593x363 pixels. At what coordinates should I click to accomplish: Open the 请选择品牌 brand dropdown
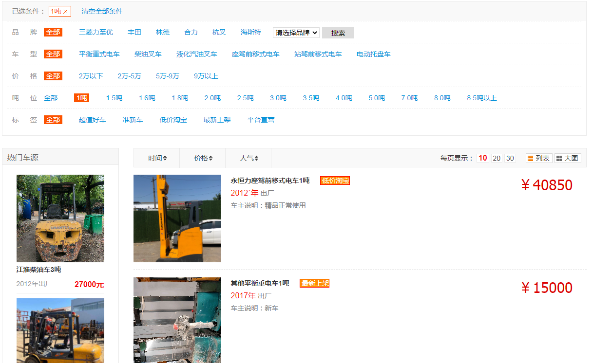296,33
